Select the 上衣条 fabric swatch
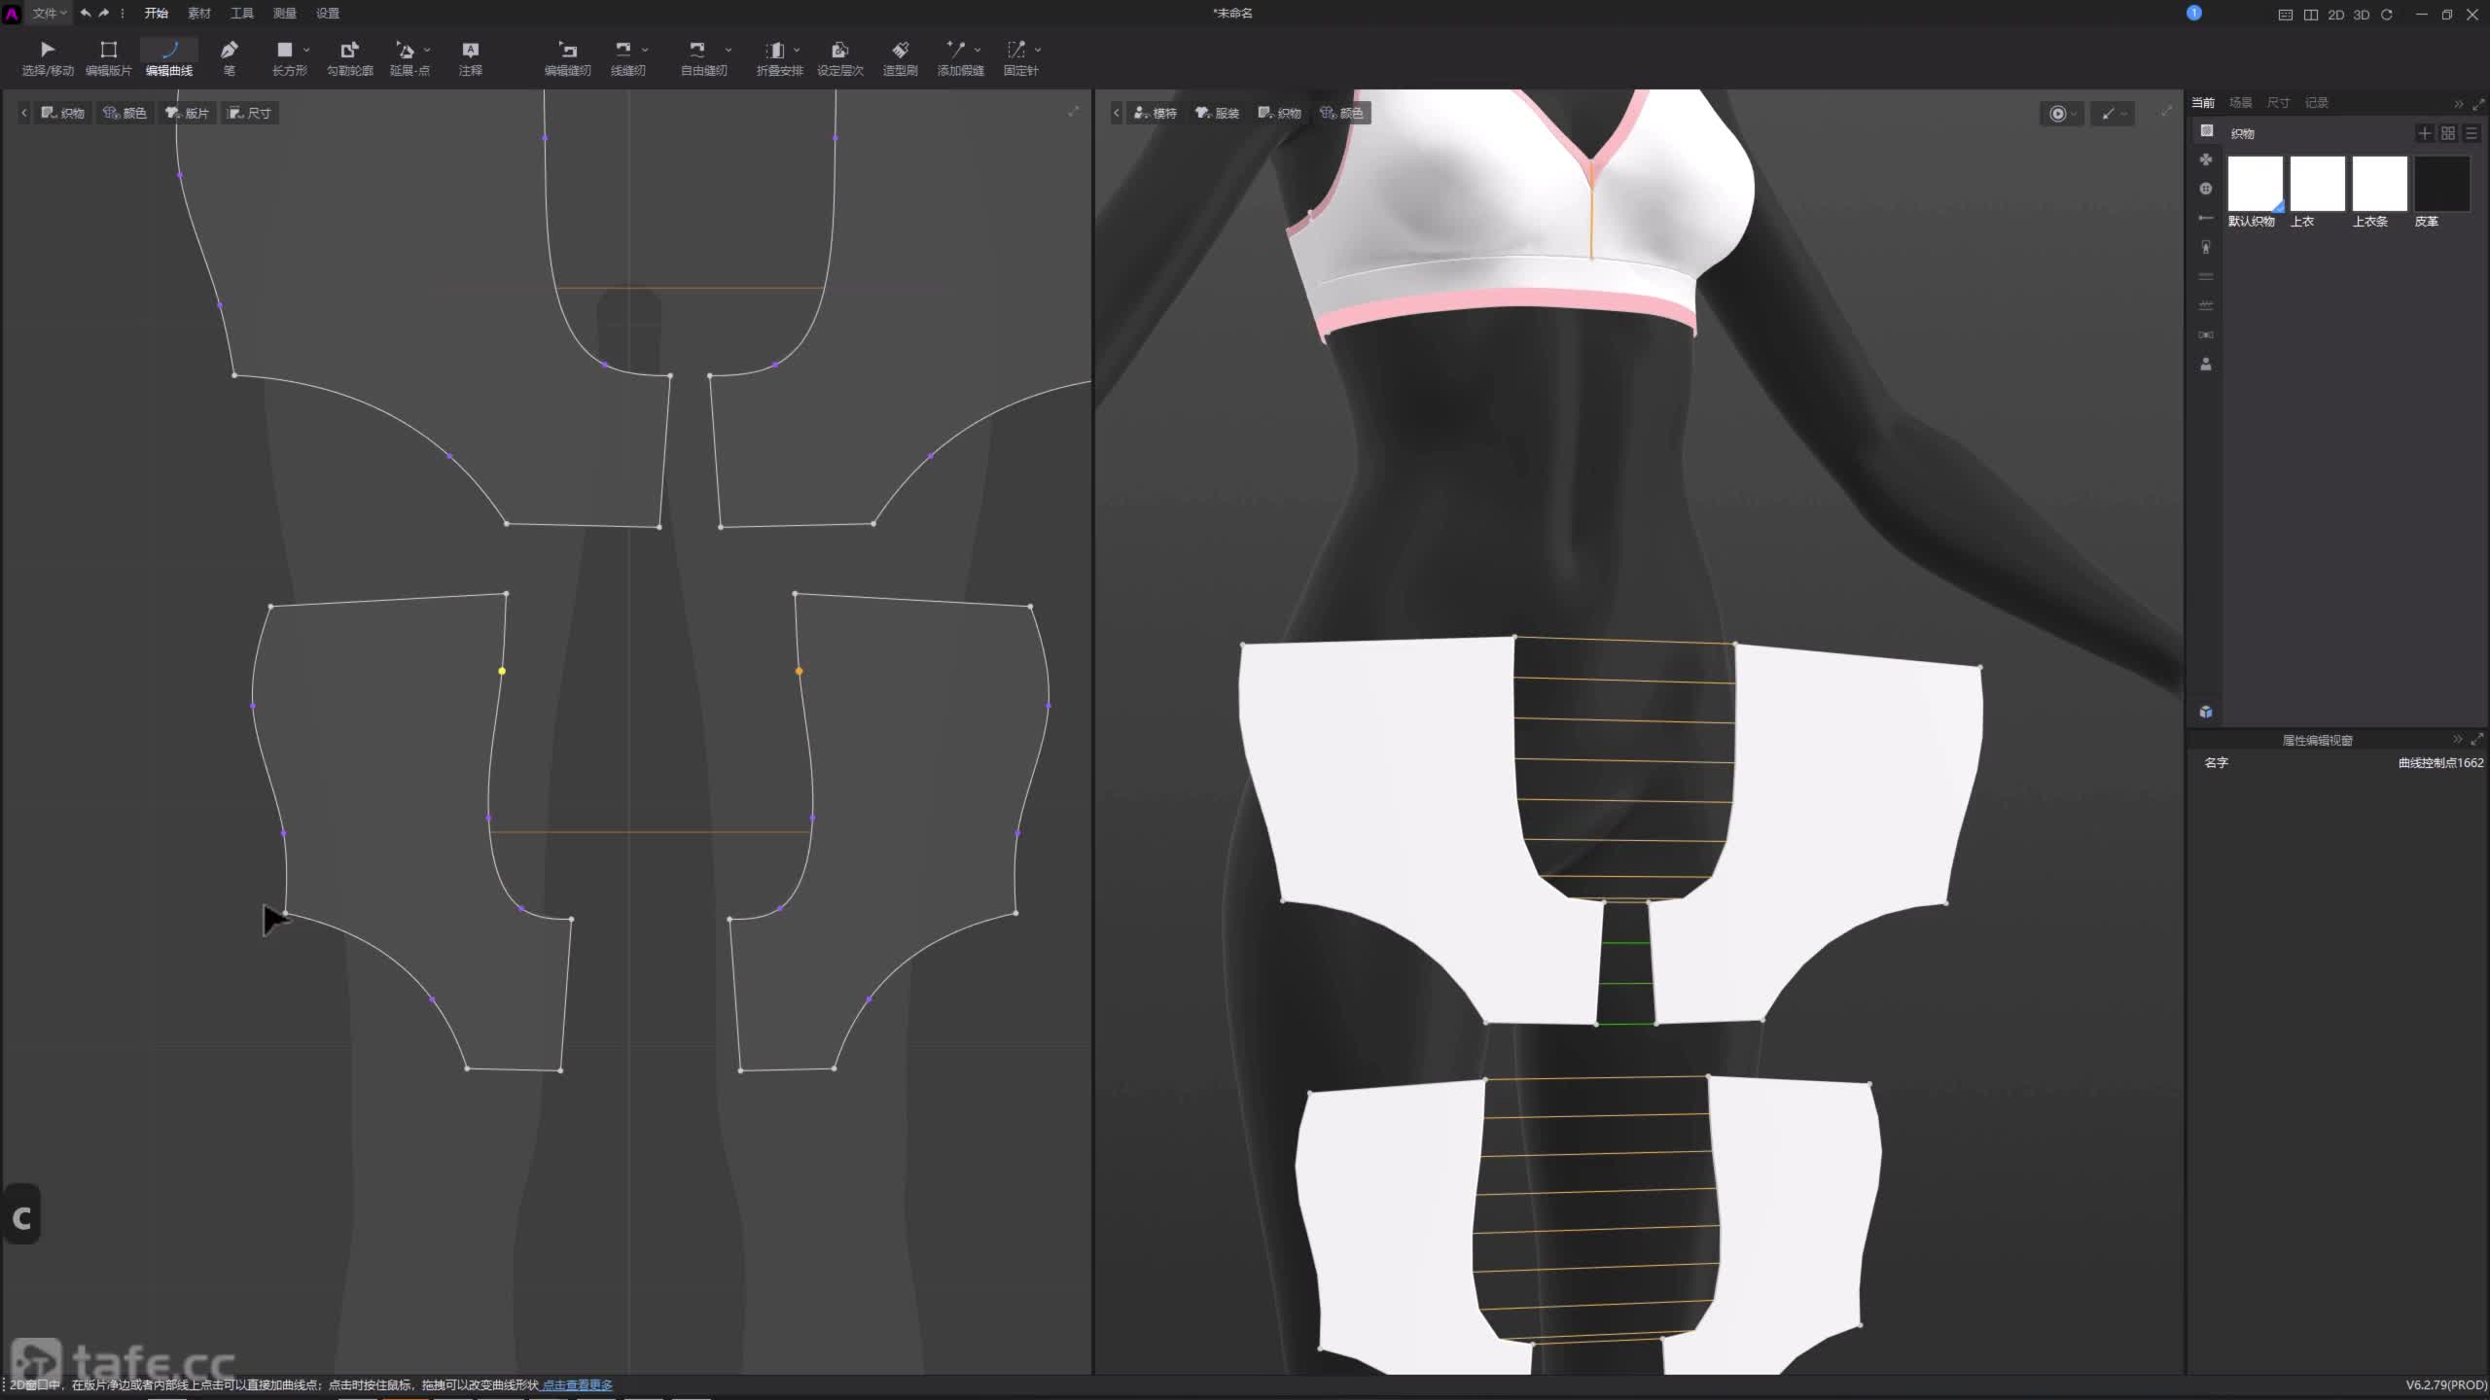Image resolution: width=2490 pixels, height=1400 pixels. (2379, 183)
